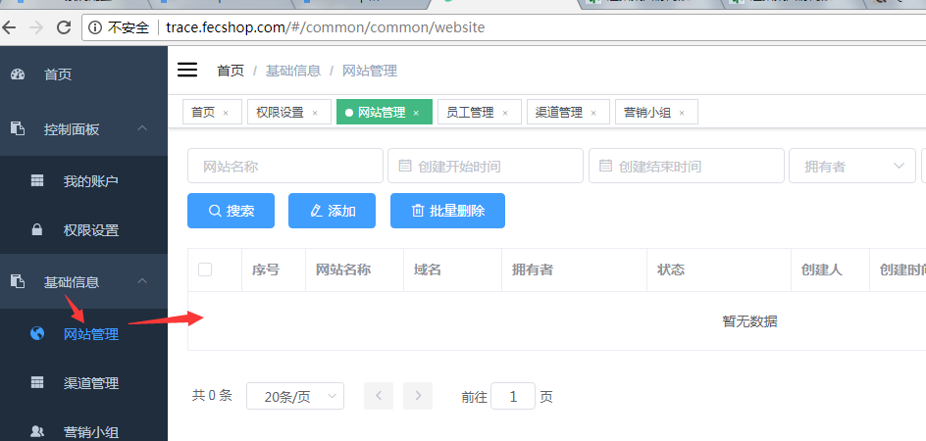Click 基础信息 in the breadcrumb
This screenshot has width=926, height=441.
pos(293,71)
